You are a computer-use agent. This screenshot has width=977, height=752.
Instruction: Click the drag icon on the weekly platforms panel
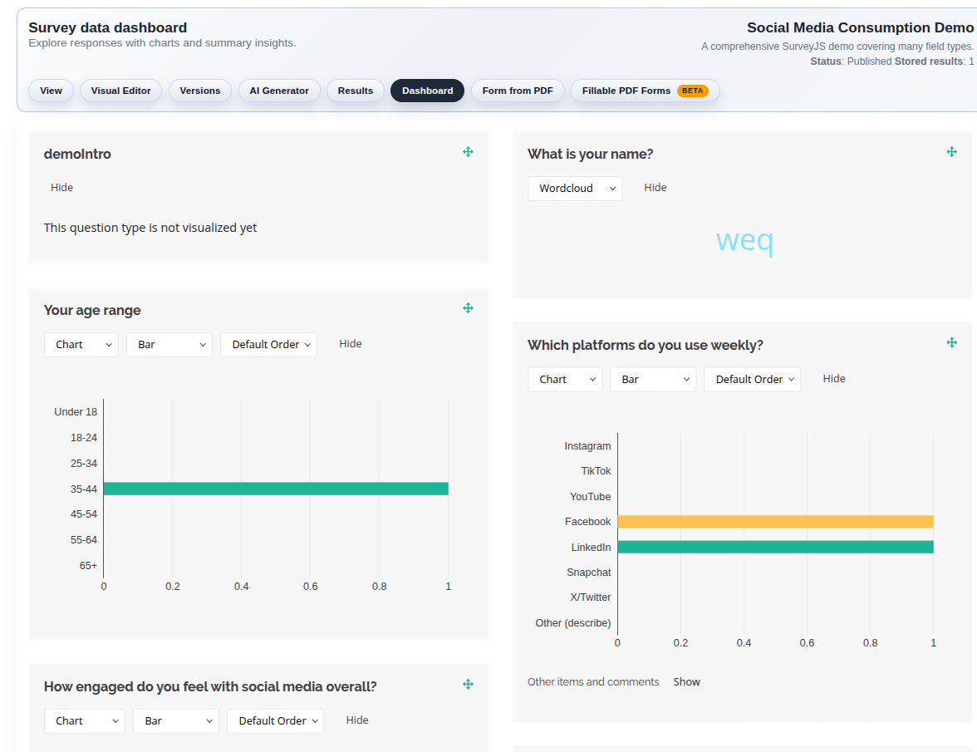click(951, 342)
